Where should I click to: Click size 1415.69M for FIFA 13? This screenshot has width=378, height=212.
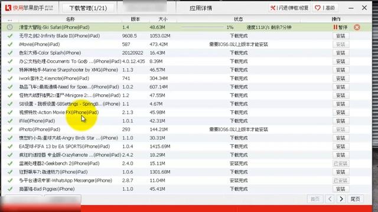(x=160, y=147)
